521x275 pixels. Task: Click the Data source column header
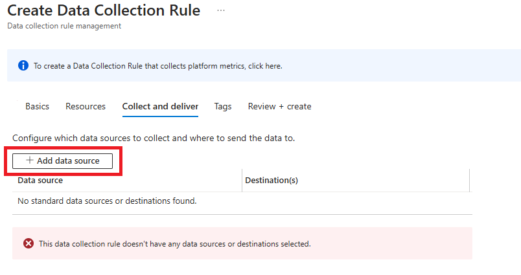40,181
